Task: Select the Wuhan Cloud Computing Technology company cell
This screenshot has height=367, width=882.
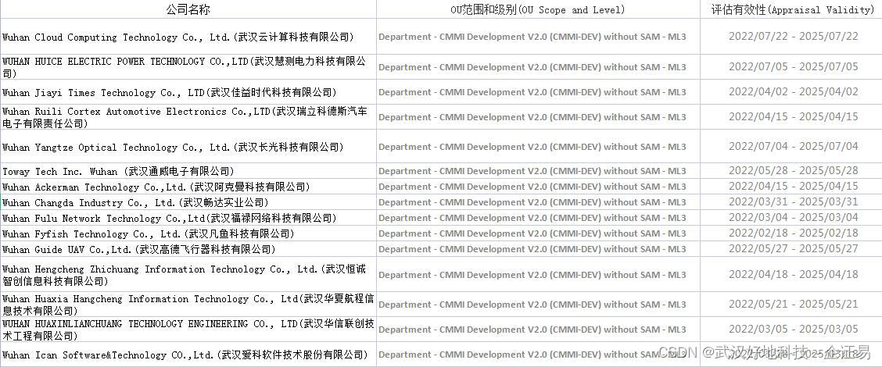Action: (x=188, y=37)
